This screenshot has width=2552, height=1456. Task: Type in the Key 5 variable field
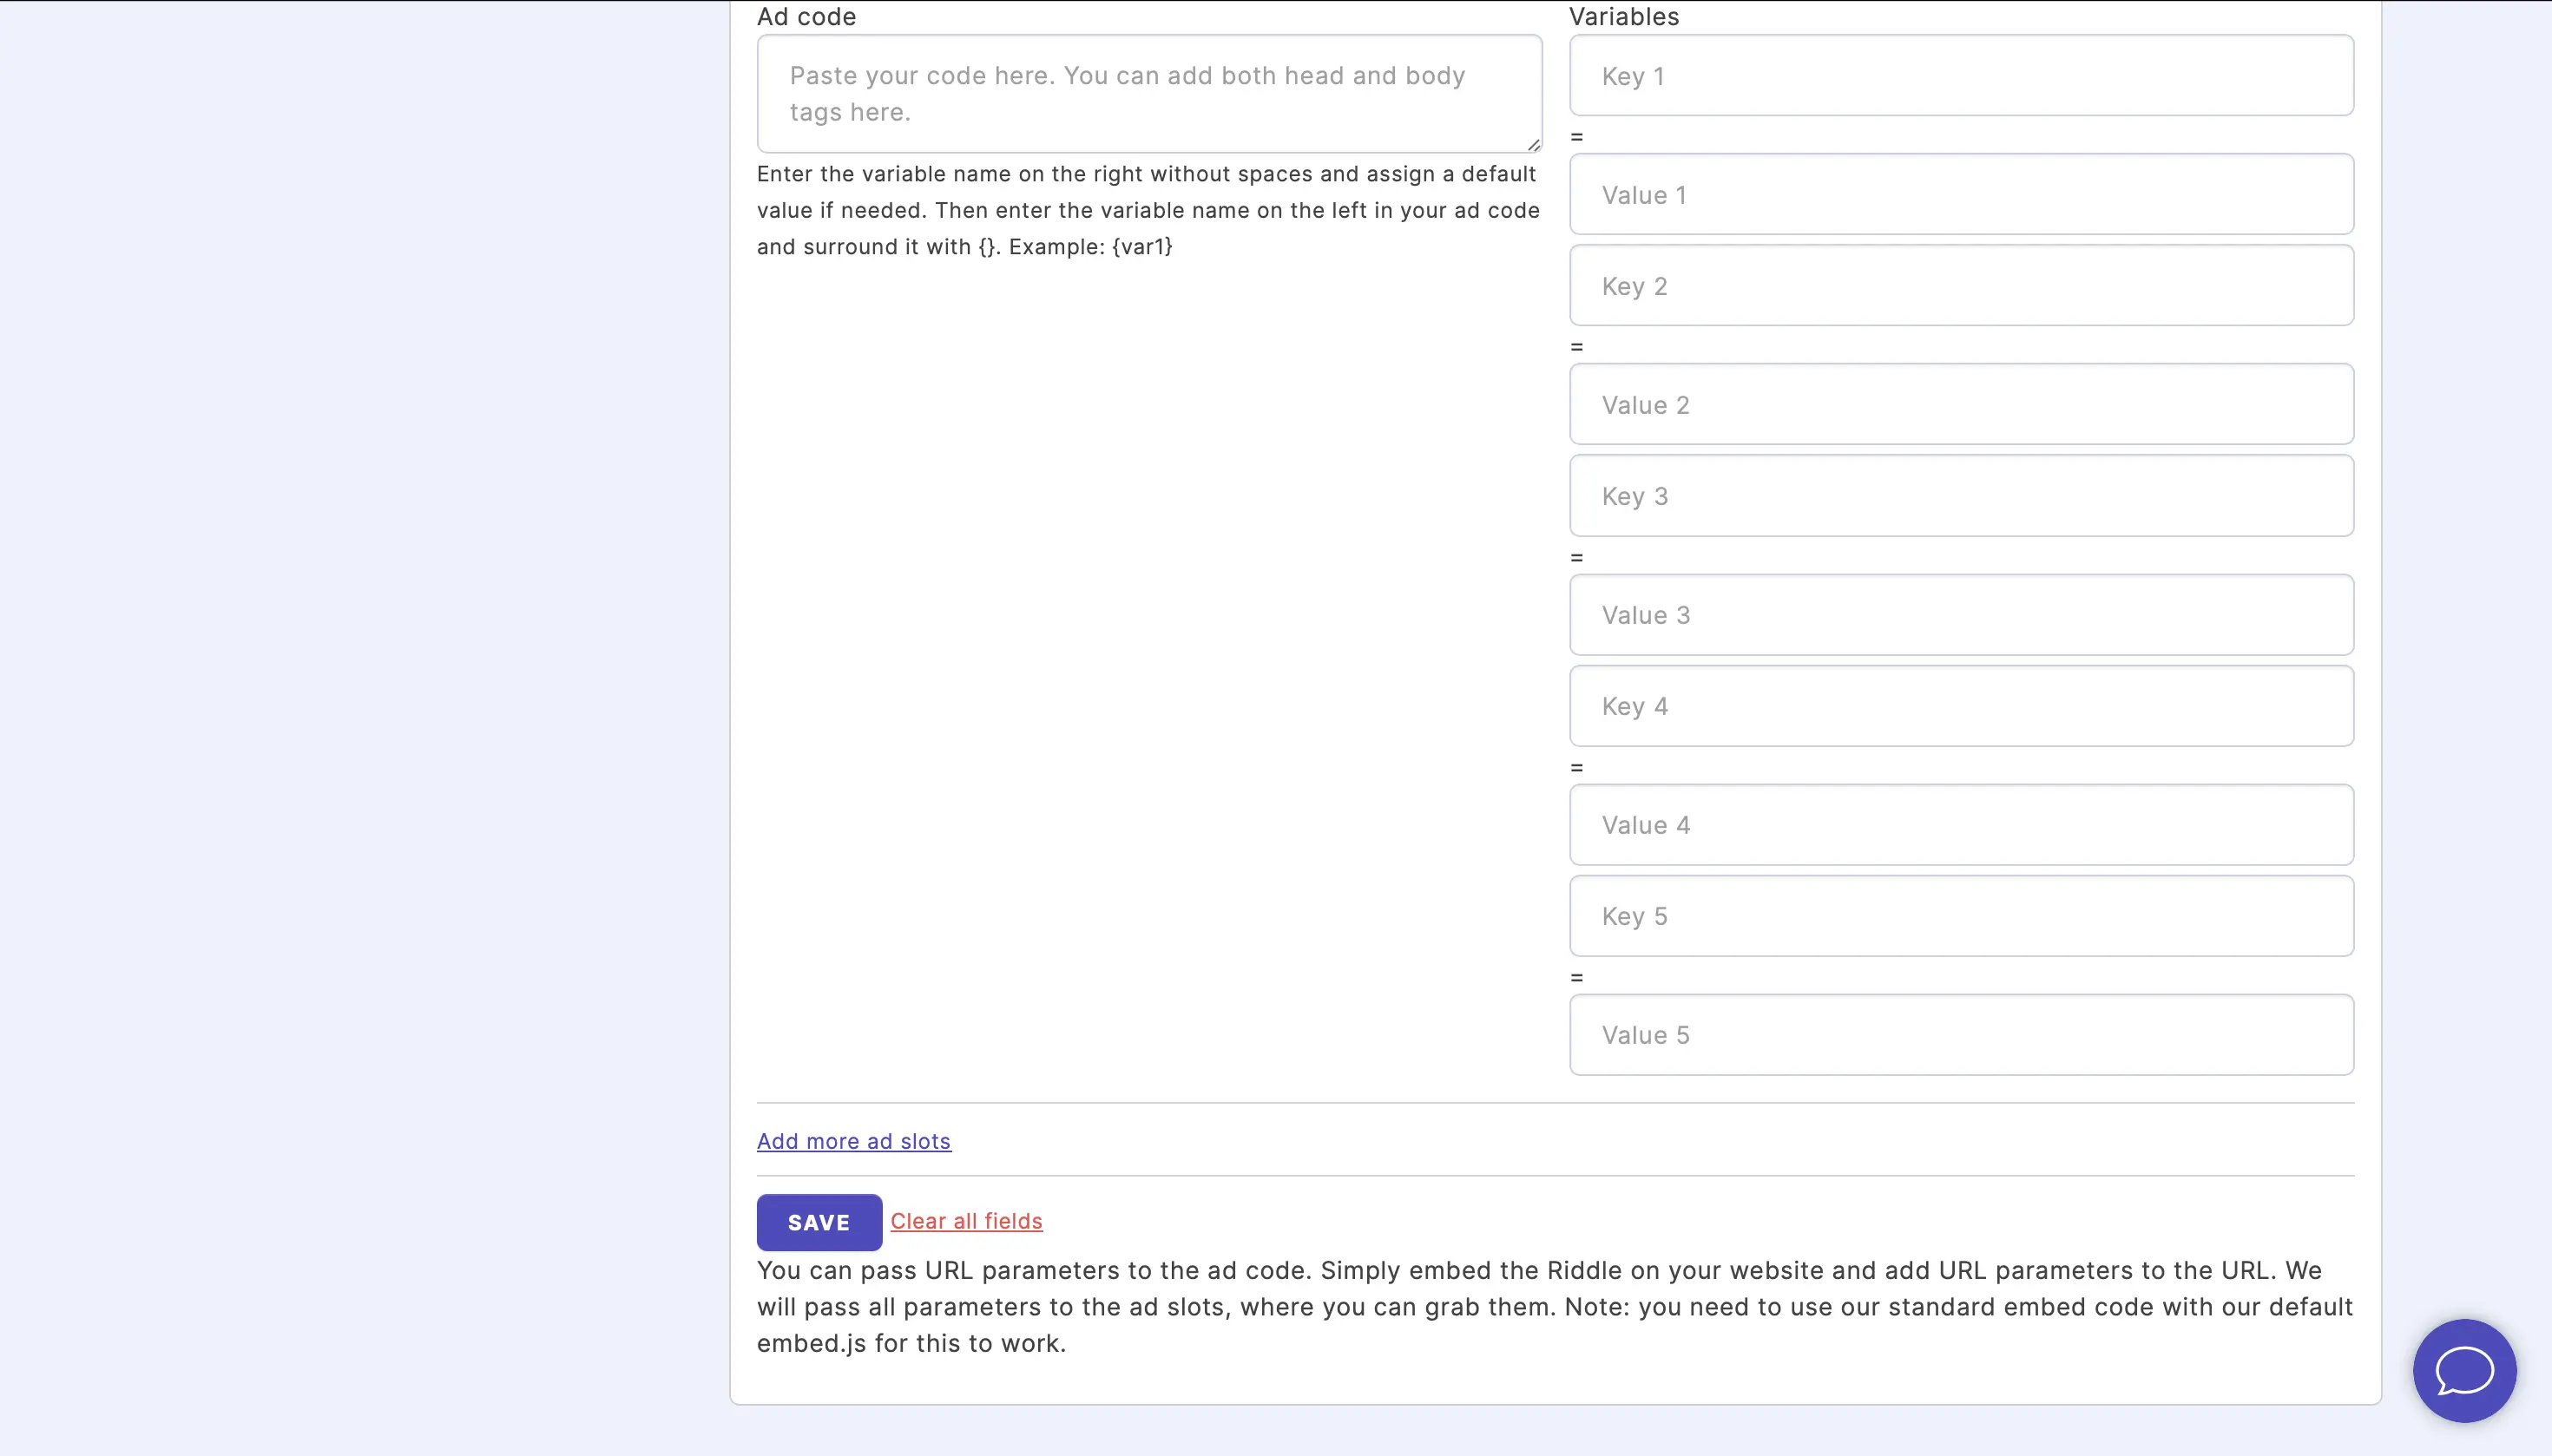coord(1962,916)
